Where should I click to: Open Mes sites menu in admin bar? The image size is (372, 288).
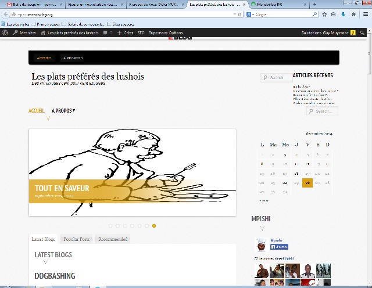(x=24, y=33)
